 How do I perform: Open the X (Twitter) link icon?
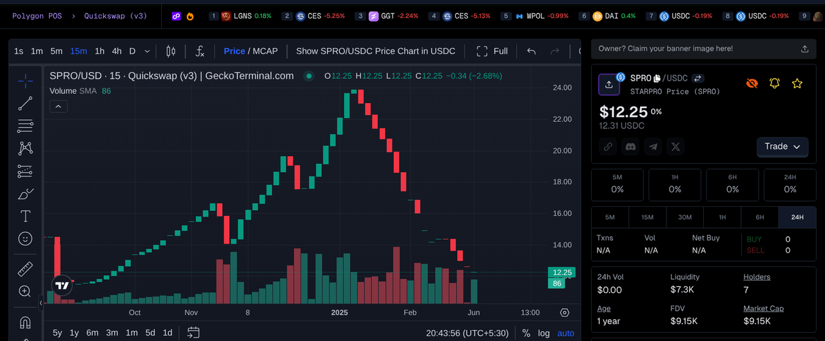point(675,147)
